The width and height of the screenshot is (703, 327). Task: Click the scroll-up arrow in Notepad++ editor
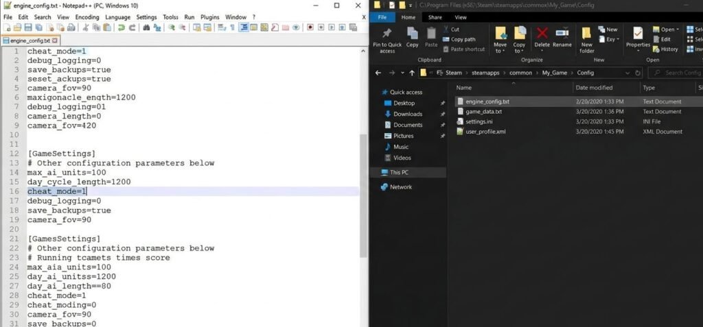(363, 51)
